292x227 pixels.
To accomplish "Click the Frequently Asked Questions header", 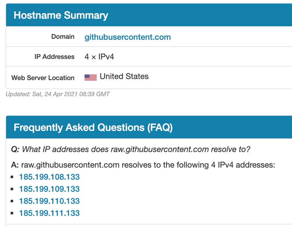I will (x=149, y=127).
